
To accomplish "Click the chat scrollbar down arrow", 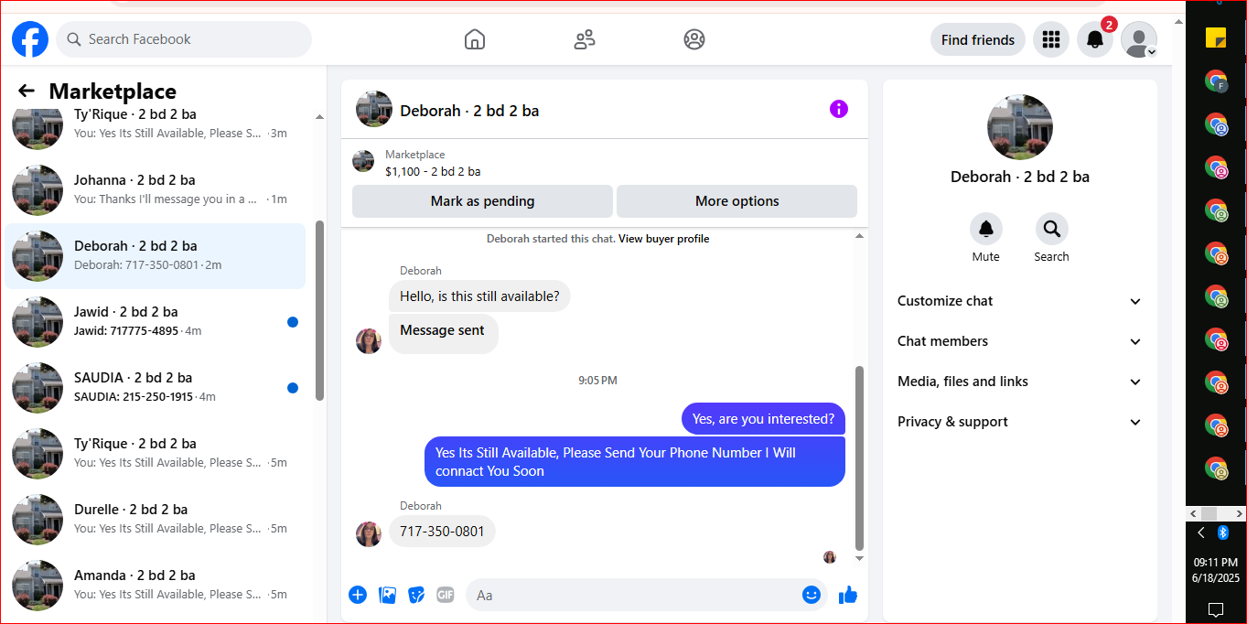I will pyautogui.click(x=859, y=558).
